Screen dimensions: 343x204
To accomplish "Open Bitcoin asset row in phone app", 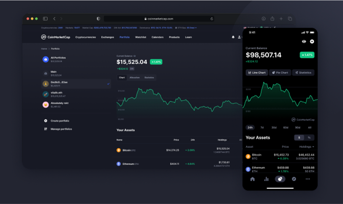I will click(x=280, y=157).
